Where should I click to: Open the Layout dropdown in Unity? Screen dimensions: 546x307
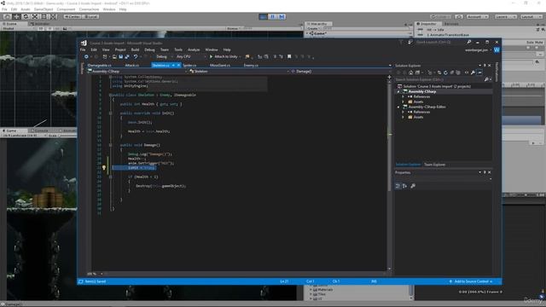pyautogui.click(x=531, y=16)
